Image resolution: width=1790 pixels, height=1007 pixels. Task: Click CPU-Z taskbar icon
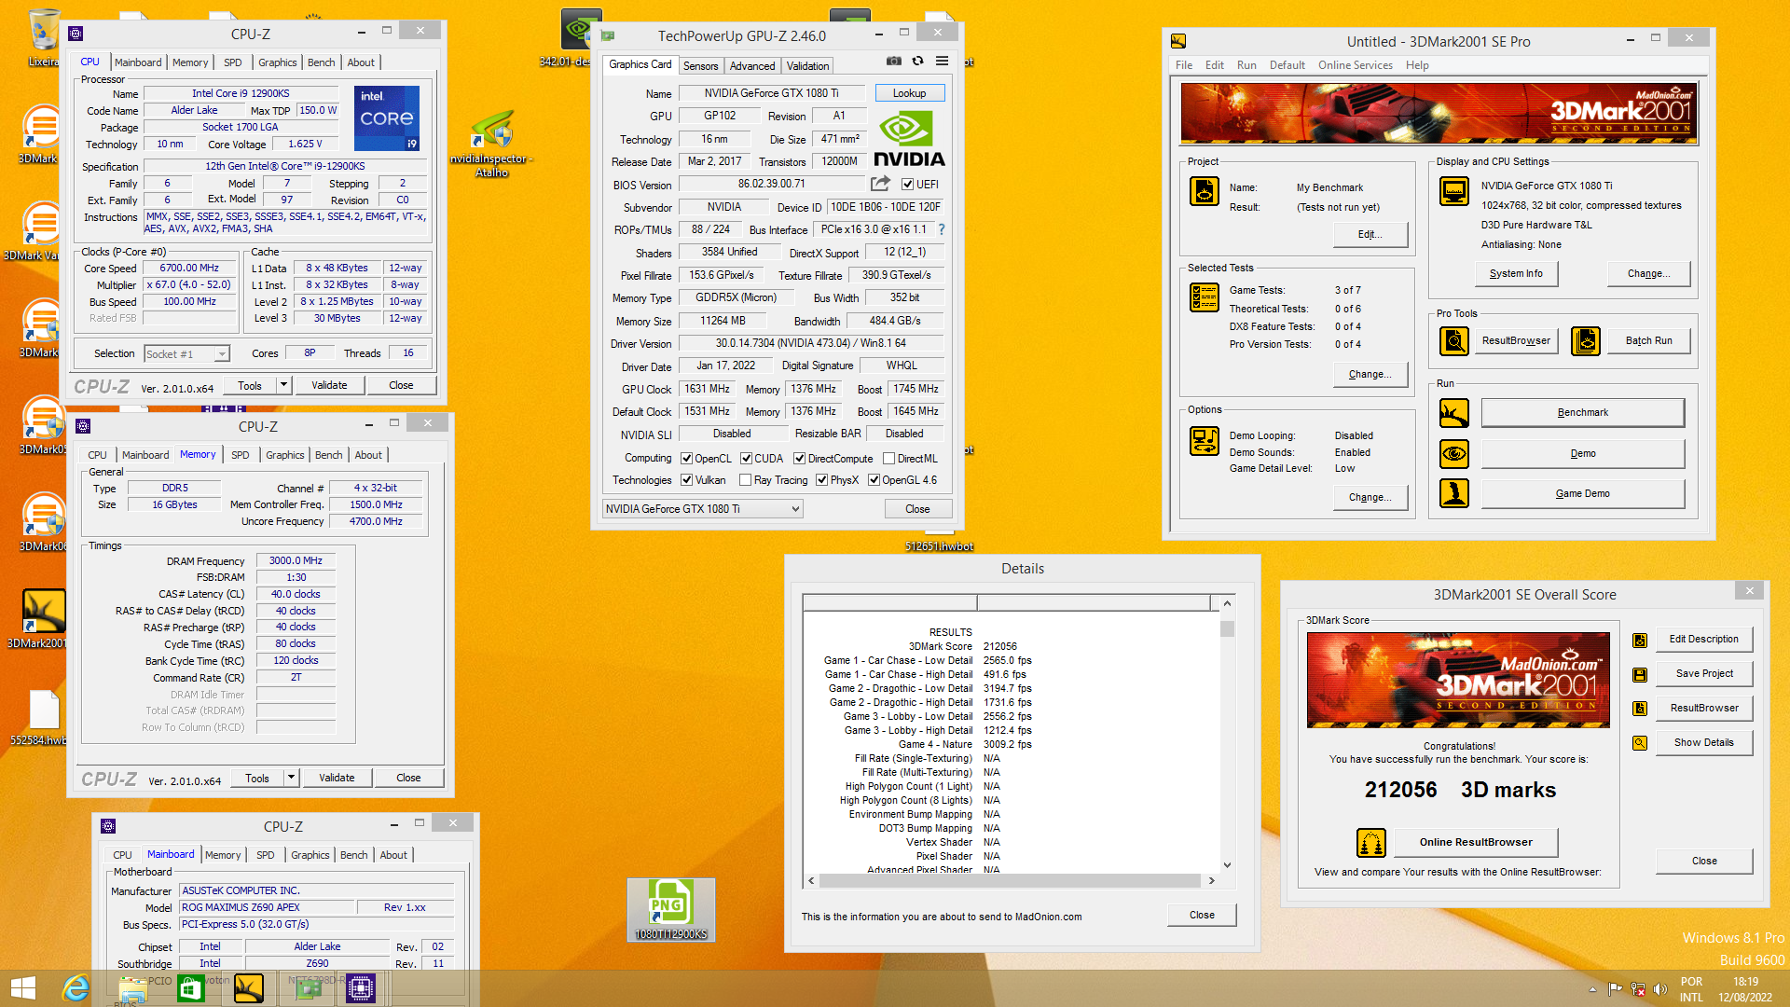(x=360, y=988)
